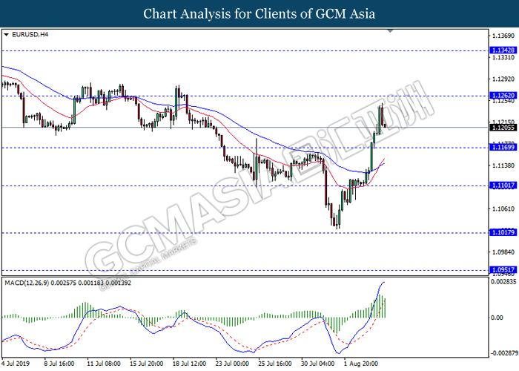Click the Chart Analysis for Clients title

point(259,13)
